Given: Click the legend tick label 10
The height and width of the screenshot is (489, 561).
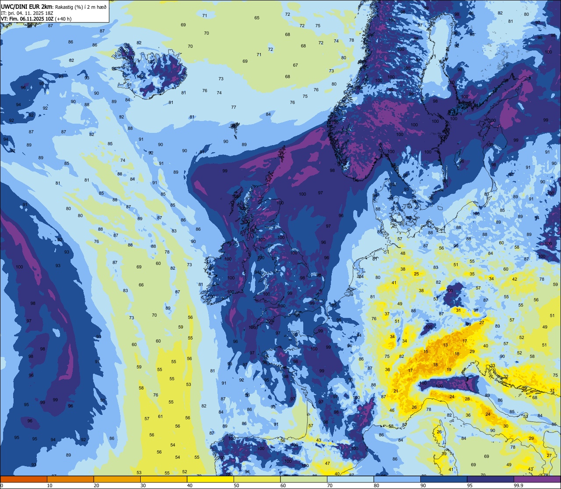Looking at the screenshot, I should click(50, 485).
